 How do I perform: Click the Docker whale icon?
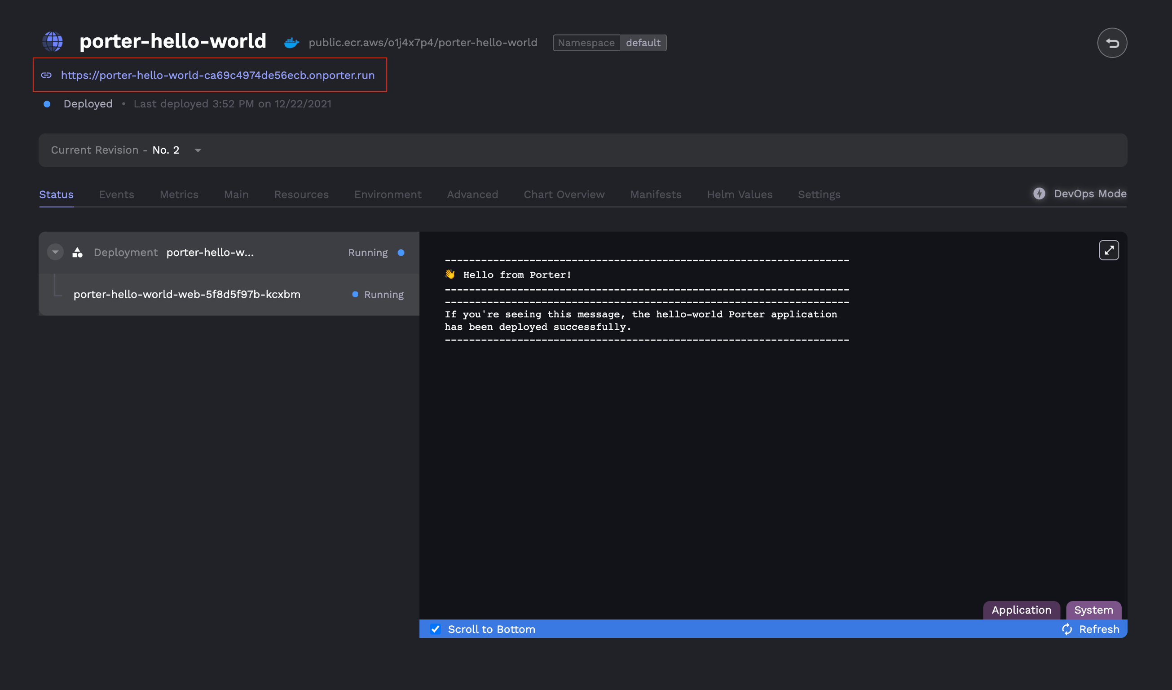pyautogui.click(x=291, y=43)
